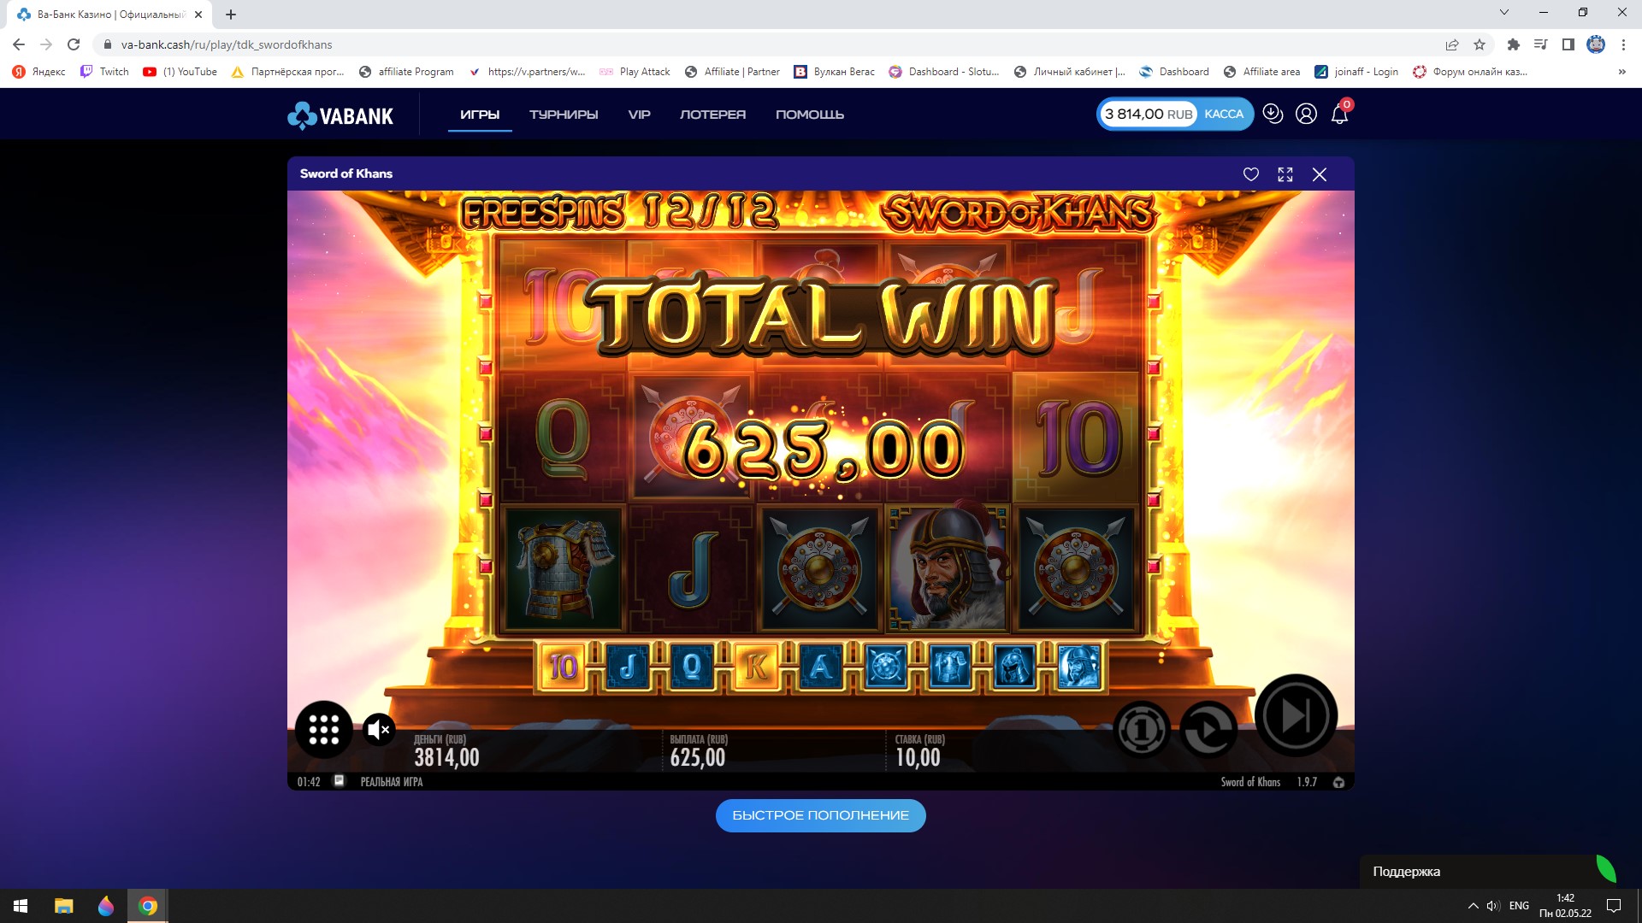Expand game to fullscreen mode
Screen dimensions: 1642x923
1285,174
